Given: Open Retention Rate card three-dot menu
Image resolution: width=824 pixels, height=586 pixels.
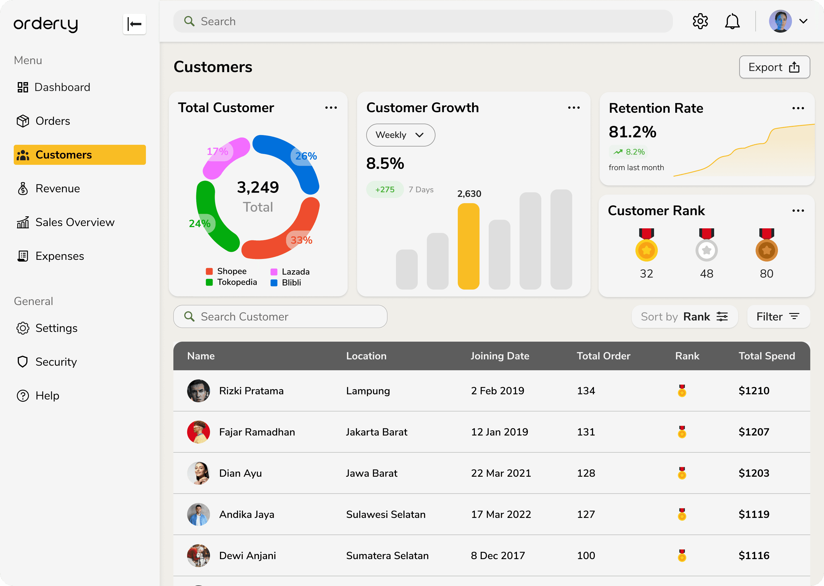Looking at the screenshot, I should click(x=798, y=108).
